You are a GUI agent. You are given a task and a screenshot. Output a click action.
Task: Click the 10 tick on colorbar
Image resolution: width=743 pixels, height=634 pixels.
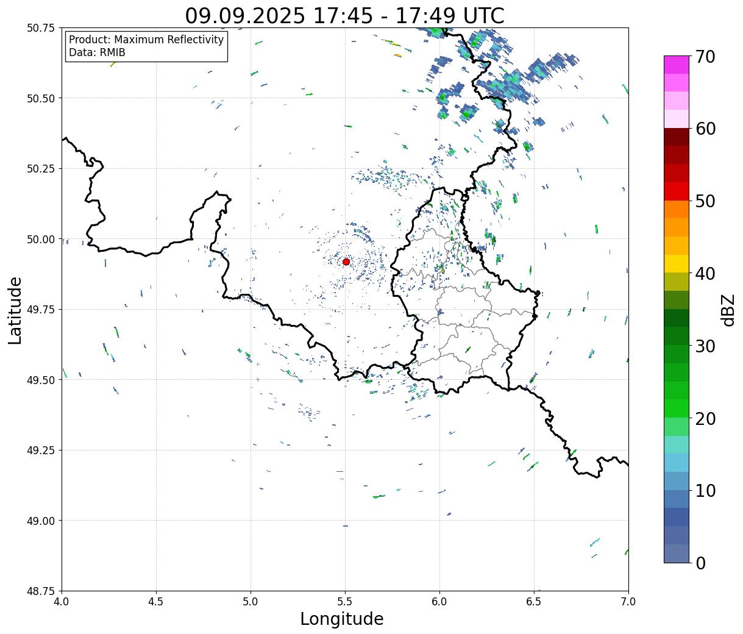pyautogui.click(x=705, y=491)
